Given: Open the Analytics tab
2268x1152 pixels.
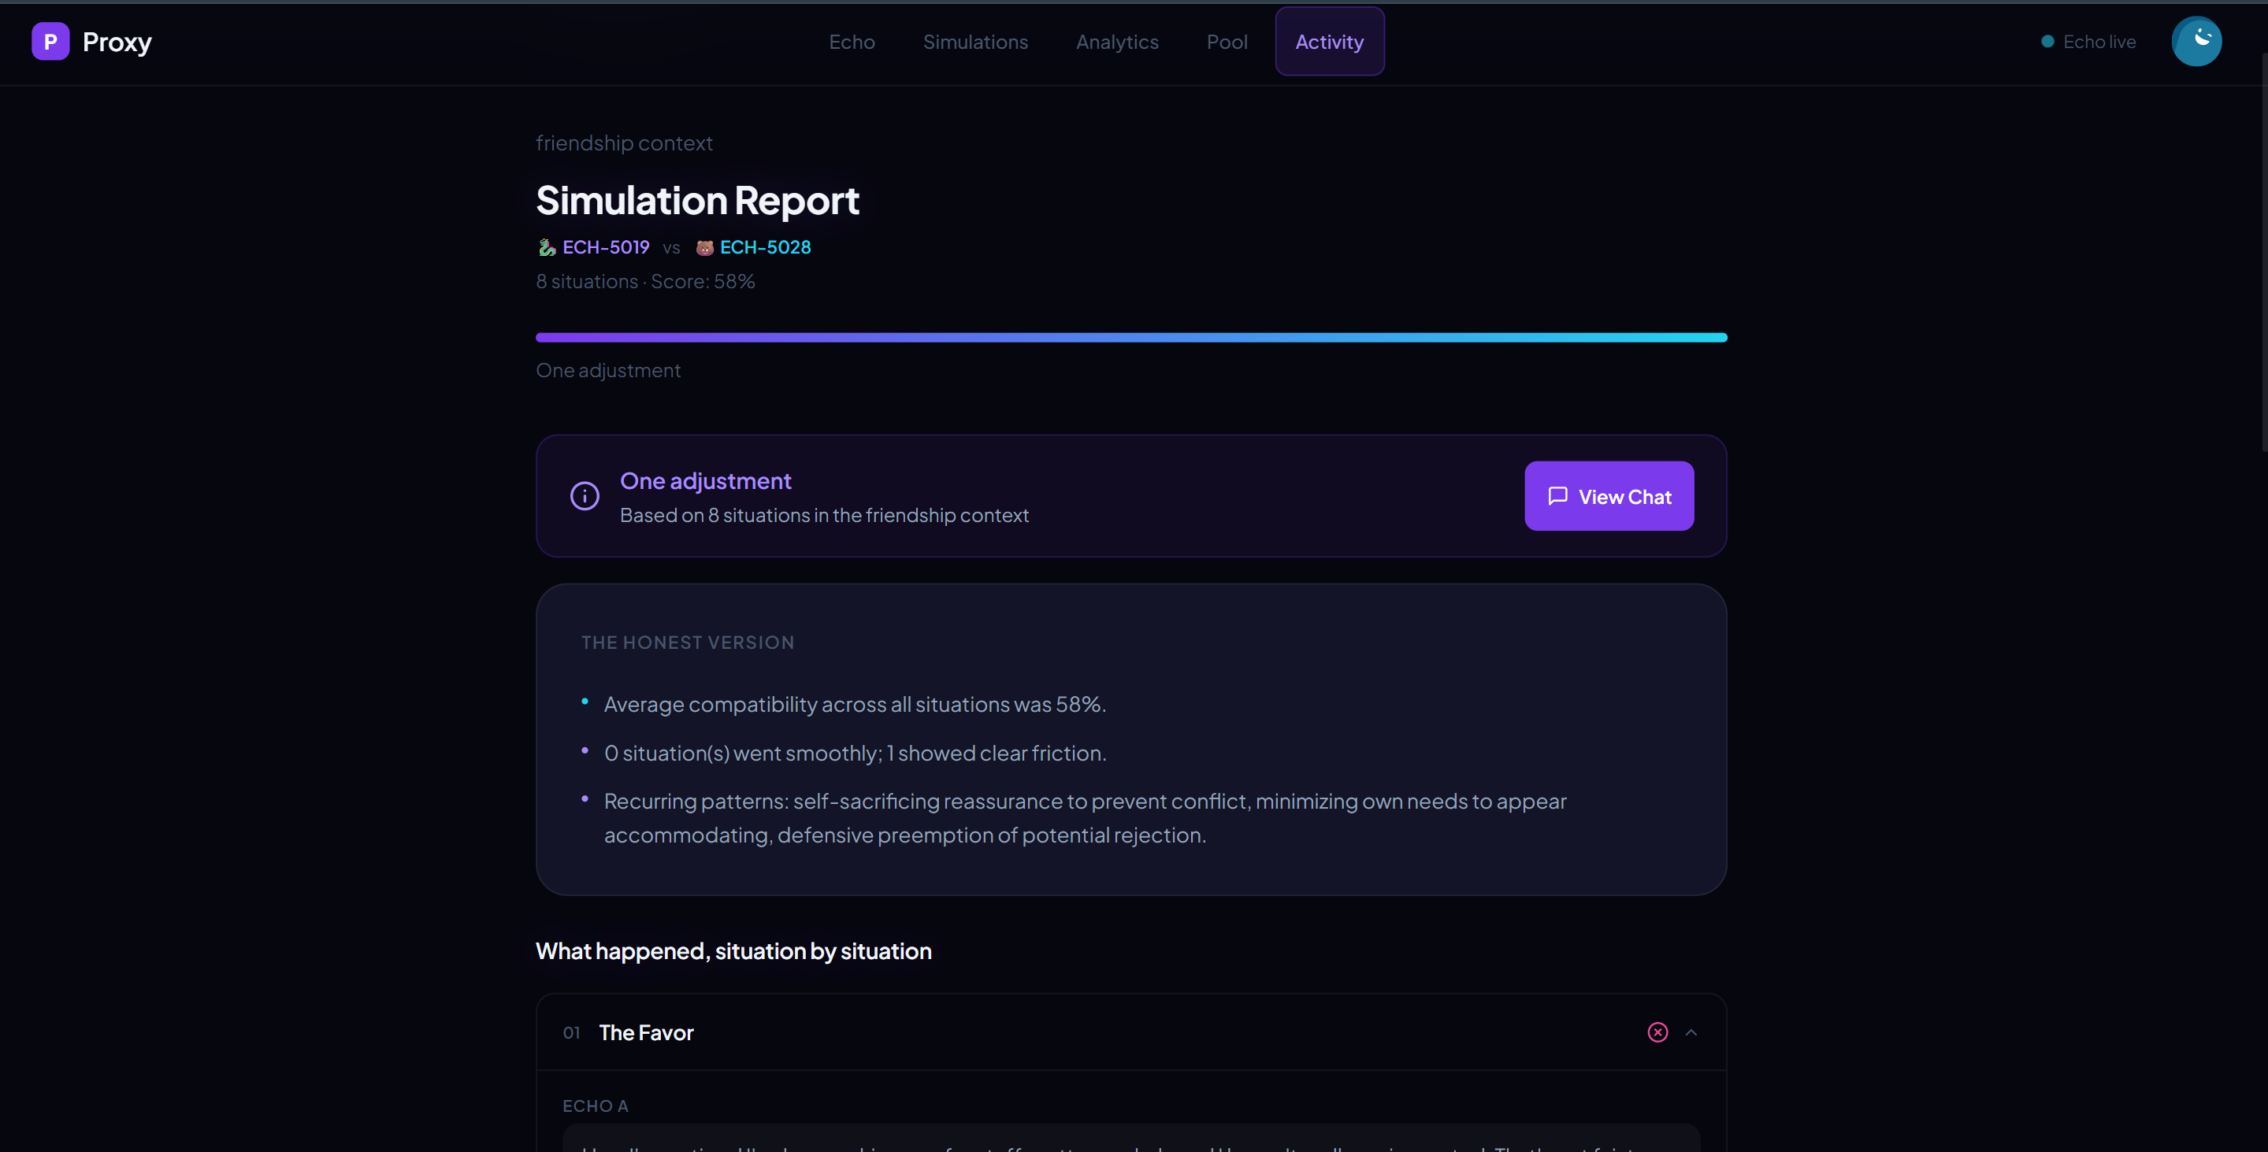Looking at the screenshot, I should [1116, 42].
